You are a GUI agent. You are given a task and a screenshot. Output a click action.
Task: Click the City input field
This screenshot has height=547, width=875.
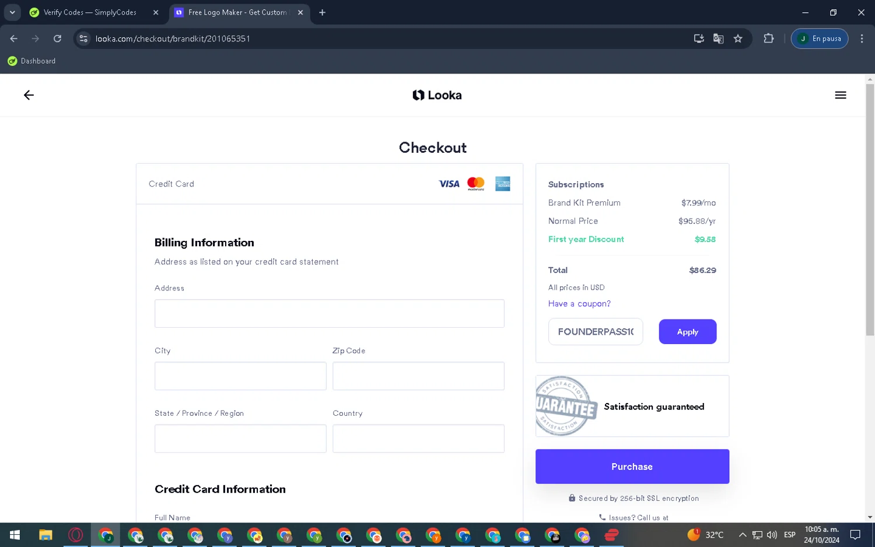240,376
